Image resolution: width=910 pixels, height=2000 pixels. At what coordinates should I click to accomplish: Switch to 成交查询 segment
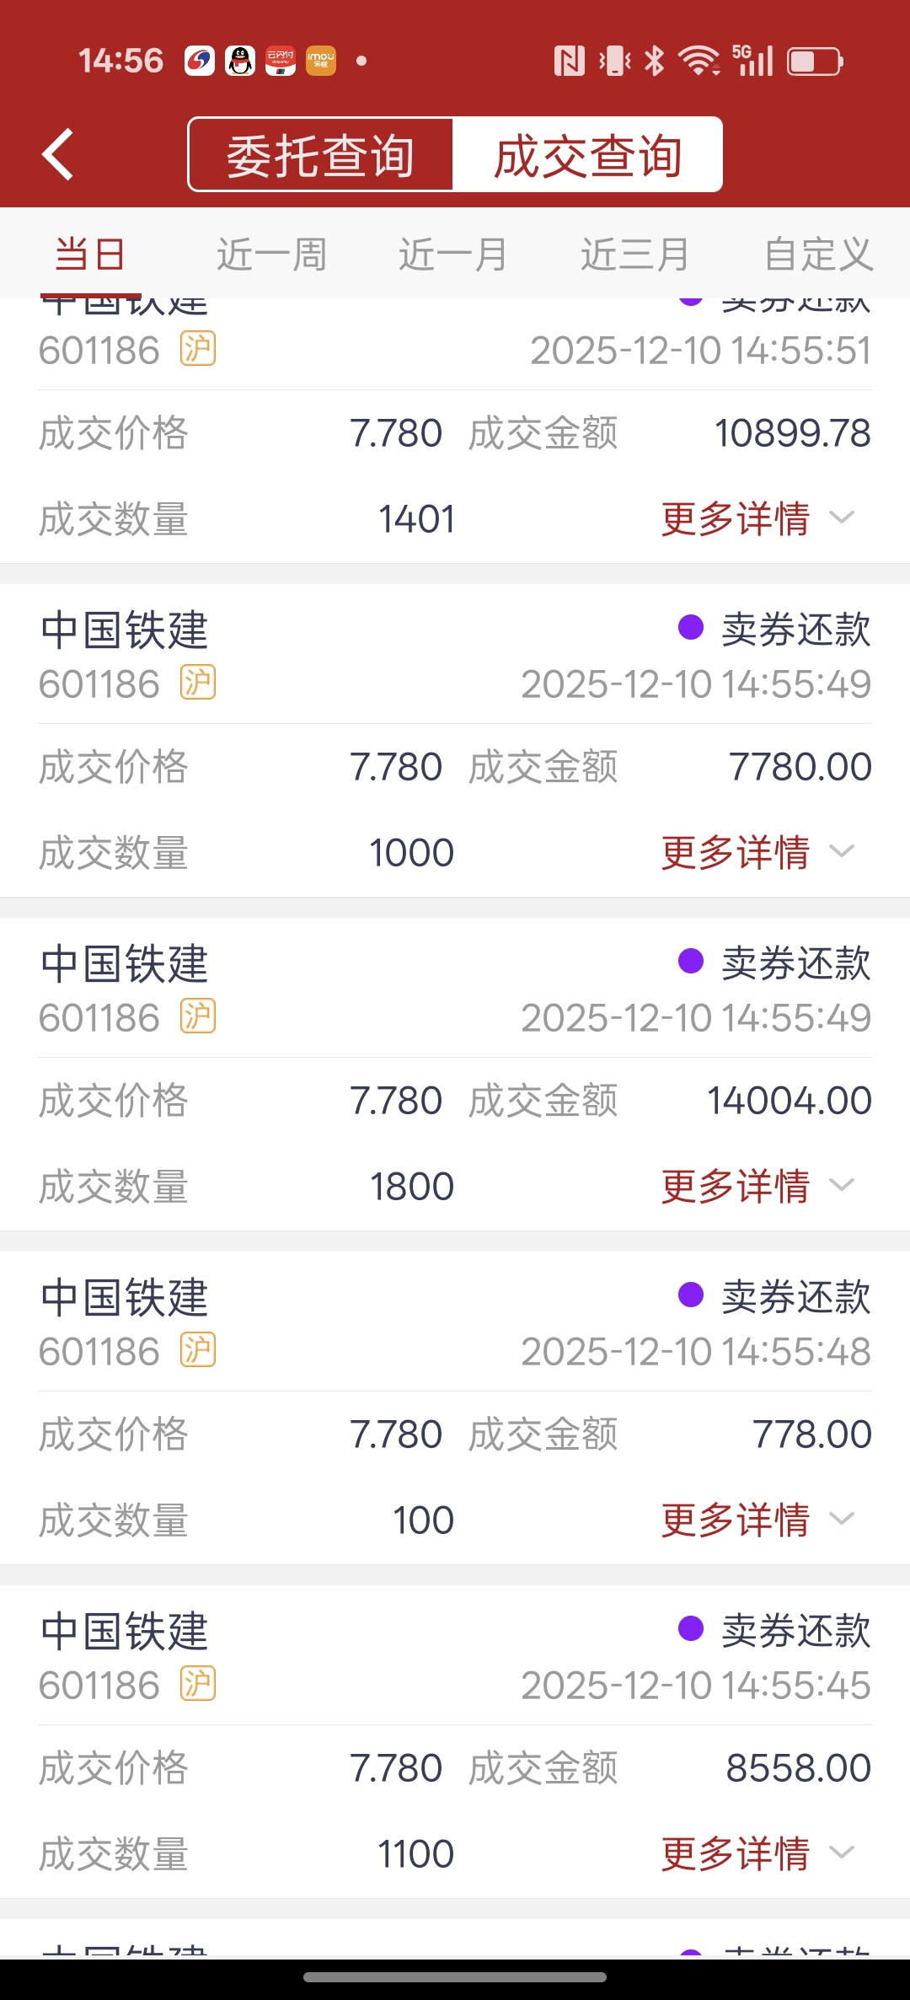point(587,155)
